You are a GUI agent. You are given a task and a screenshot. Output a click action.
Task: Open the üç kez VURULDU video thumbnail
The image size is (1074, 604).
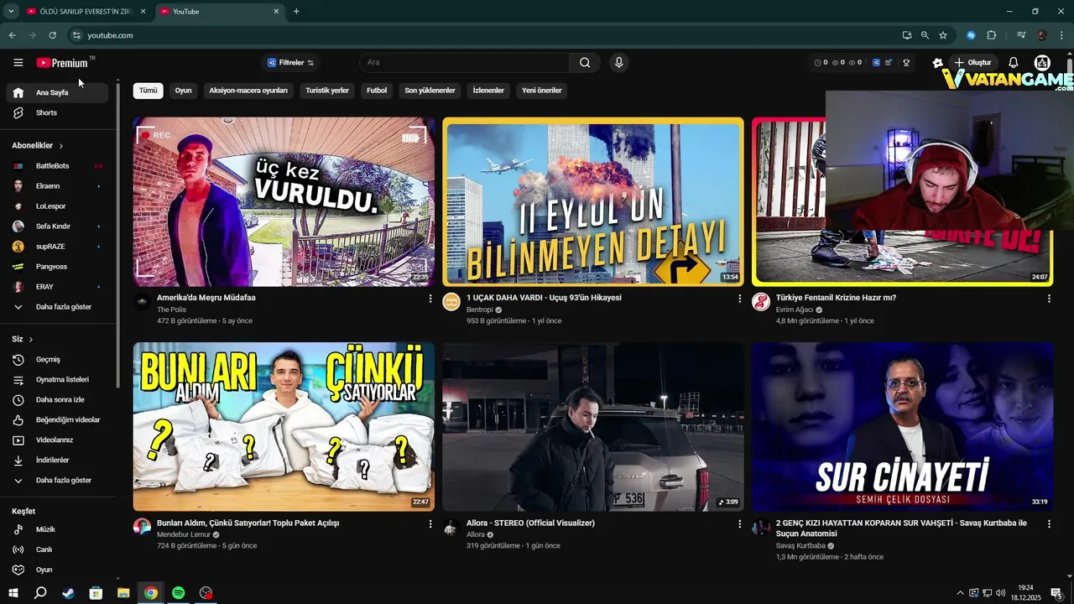[284, 201]
